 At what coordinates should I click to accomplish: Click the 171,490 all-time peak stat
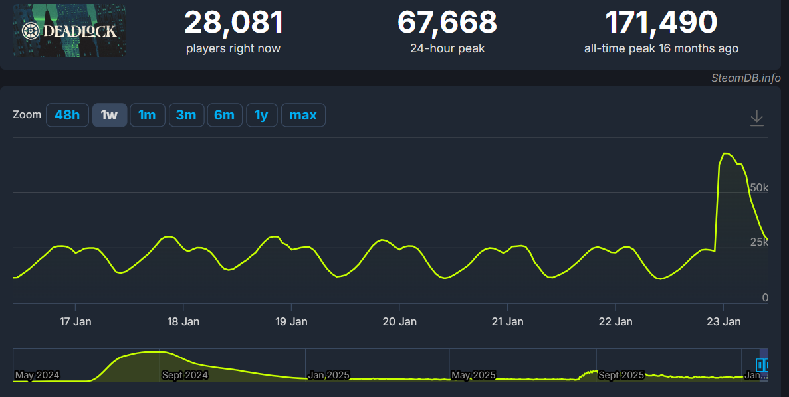661,30
